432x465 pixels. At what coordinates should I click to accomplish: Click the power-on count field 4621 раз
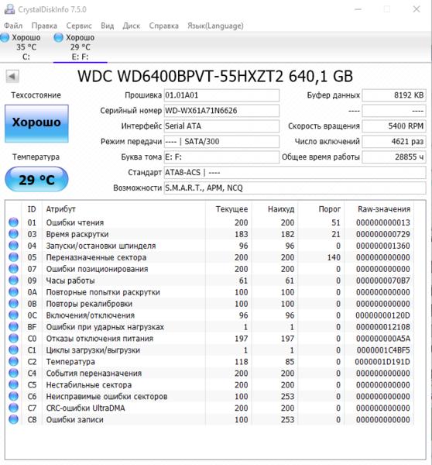[394, 142]
